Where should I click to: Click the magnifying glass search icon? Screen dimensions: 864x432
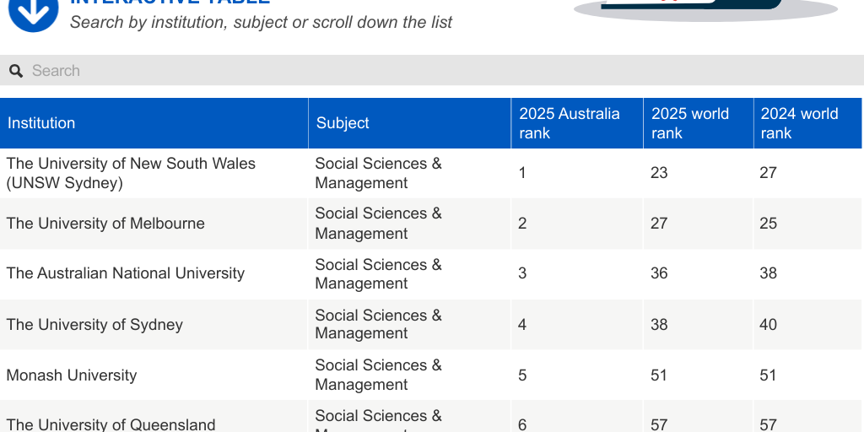16,71
